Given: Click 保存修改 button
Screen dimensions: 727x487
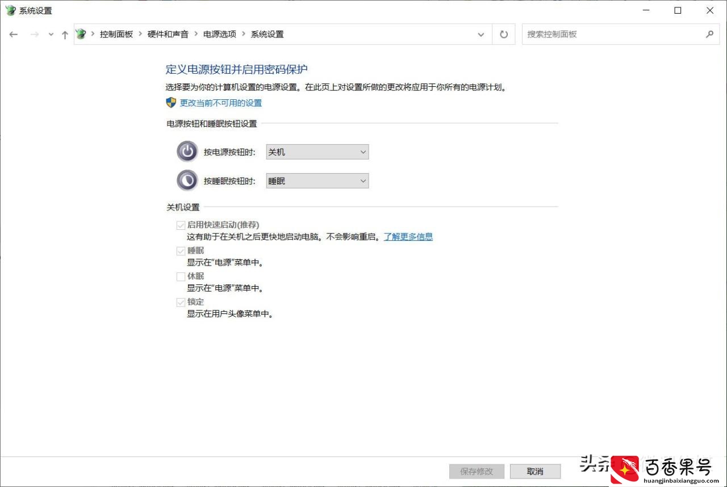Looking at the screenshot, I should coord(477,471).
